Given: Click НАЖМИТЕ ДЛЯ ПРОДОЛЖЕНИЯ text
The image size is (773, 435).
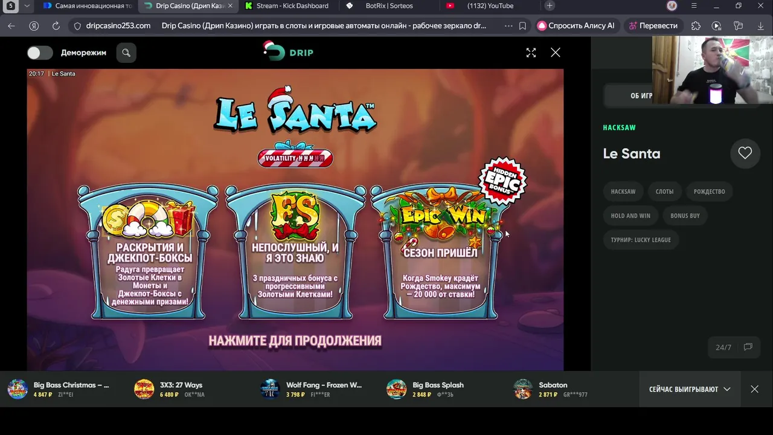Looking at the screenshot, I should (x=295, y=341).
